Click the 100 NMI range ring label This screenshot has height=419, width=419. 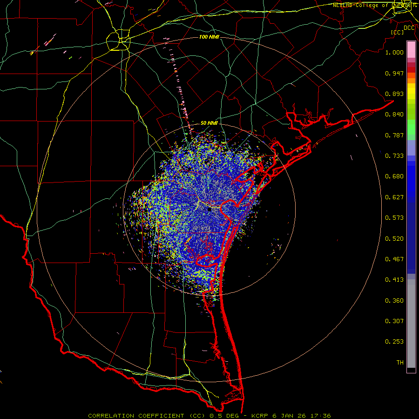pyautogui.click(x=209, y=37)
